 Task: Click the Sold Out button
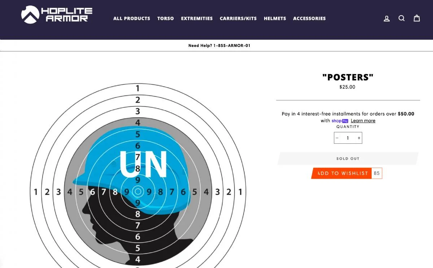coord(348,159)
